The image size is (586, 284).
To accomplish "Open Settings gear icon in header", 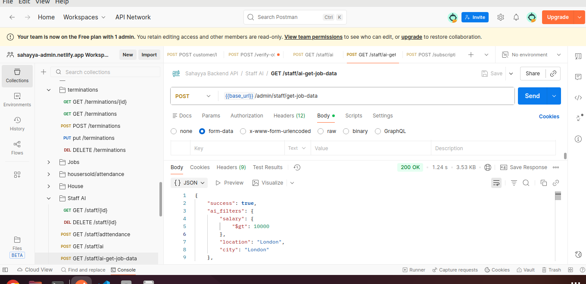I will pos(500,17).
